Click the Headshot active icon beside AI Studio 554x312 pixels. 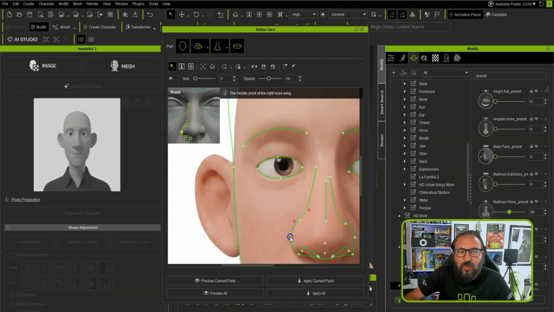pyautogui.click(x=81, y=39)
